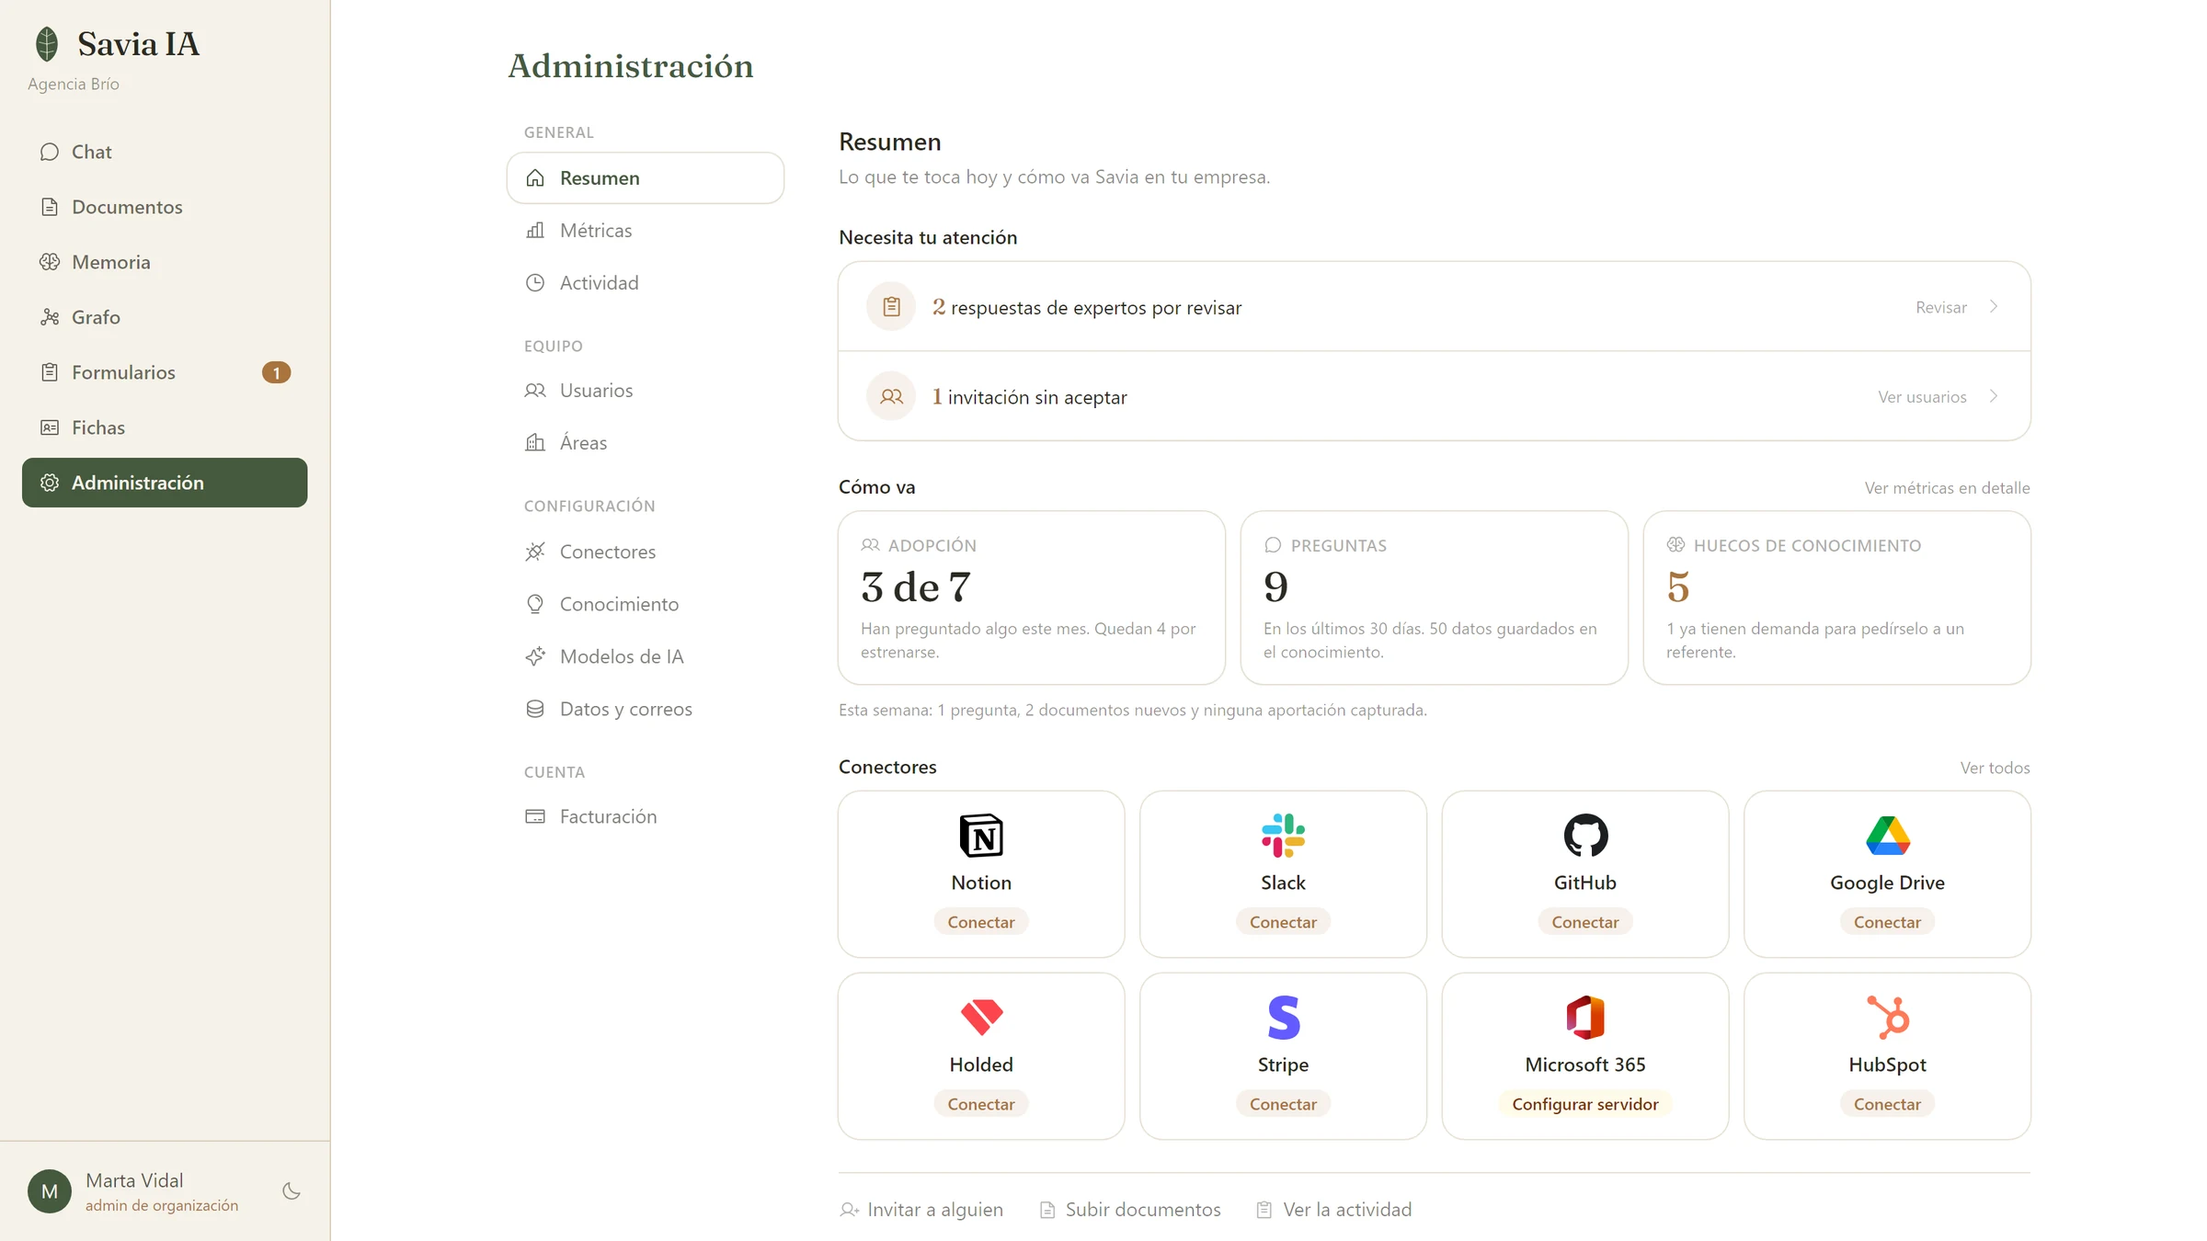Click the chevron next to Revisar

coord(1994,306)
